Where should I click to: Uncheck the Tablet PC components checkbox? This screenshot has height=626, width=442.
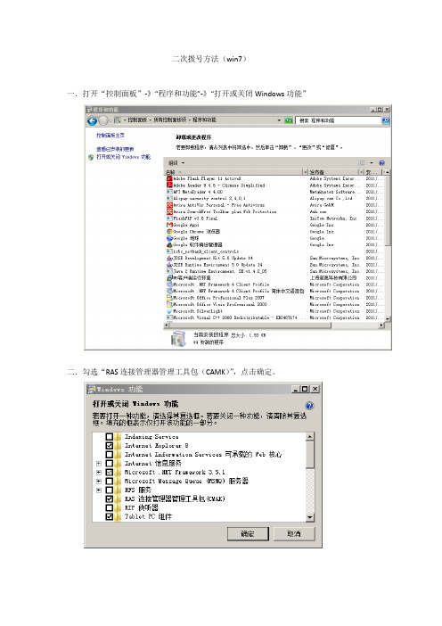click(110, 516)
